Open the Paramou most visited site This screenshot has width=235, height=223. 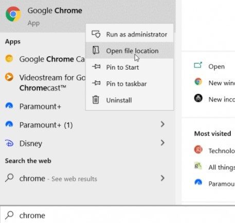[222, 184]
